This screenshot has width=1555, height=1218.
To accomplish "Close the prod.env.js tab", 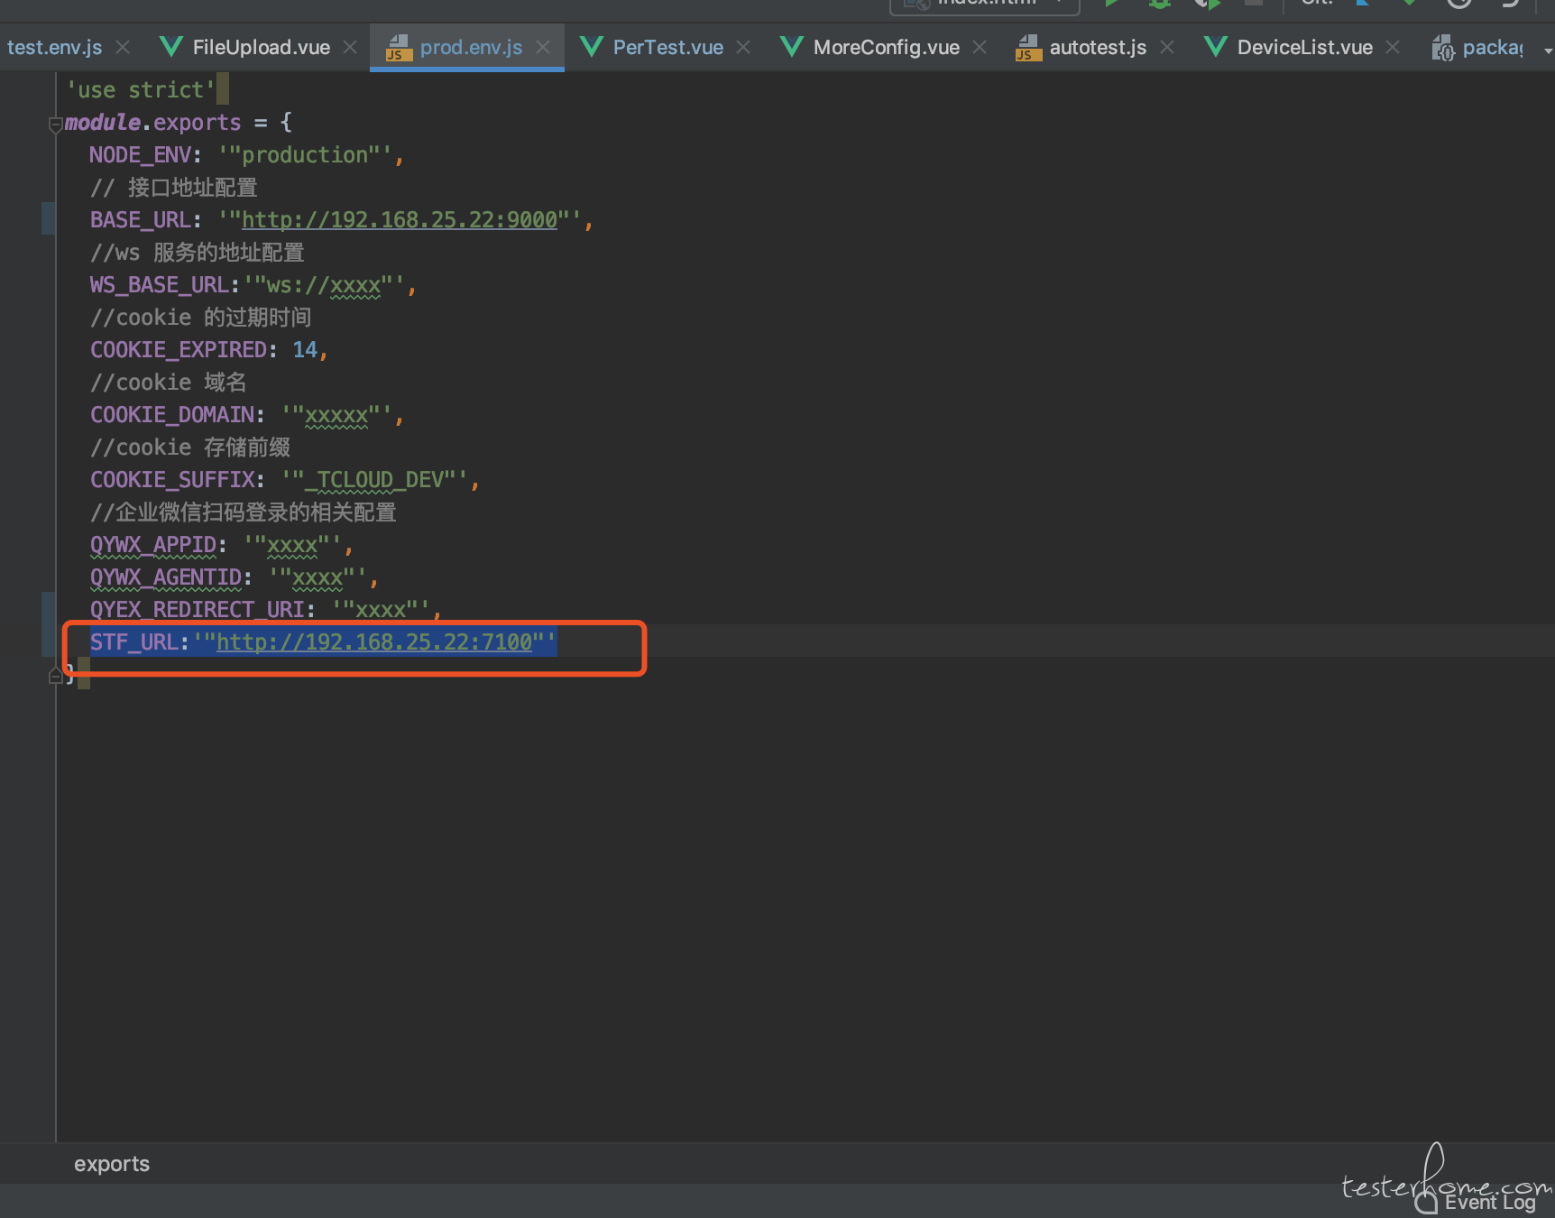I will point(543,47).
